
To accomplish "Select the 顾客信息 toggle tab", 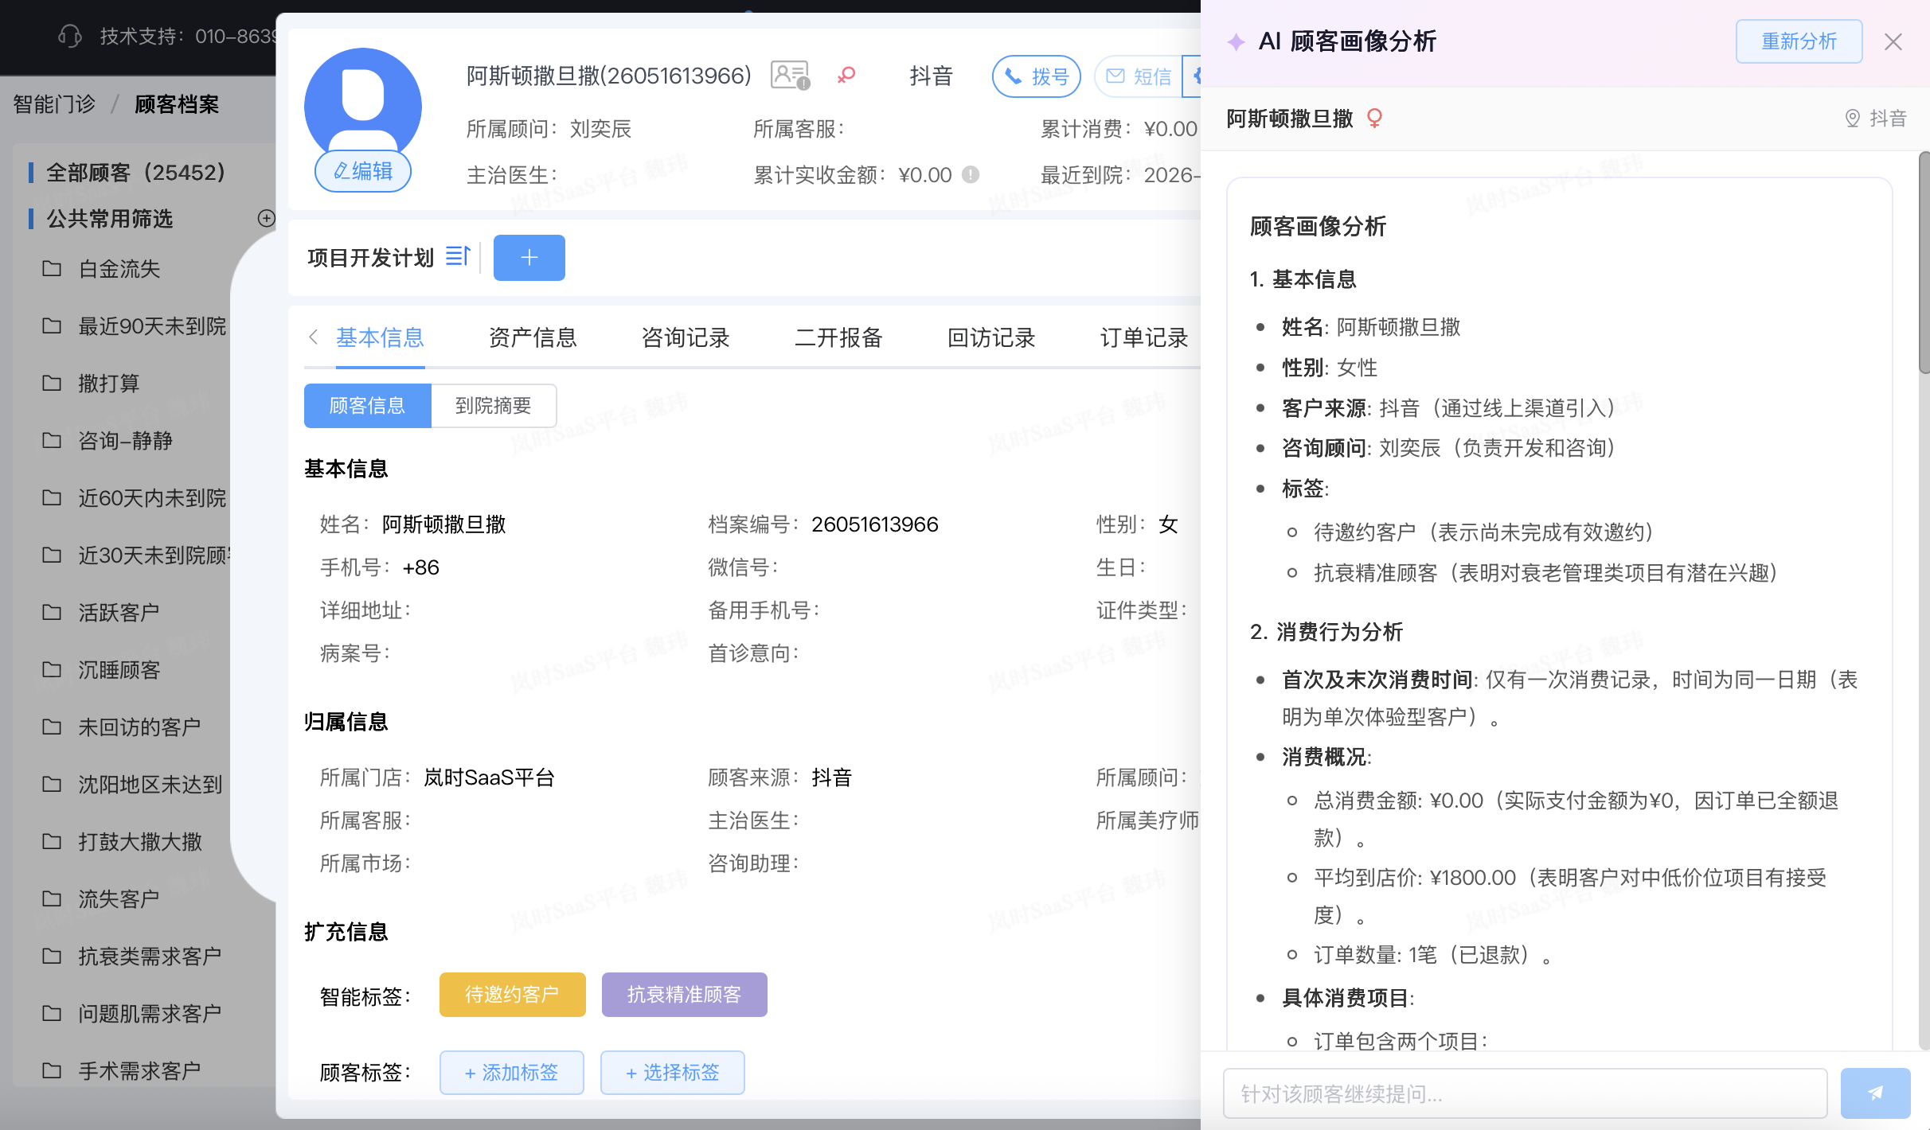I will pyautogui.click(x=367, y=406).
